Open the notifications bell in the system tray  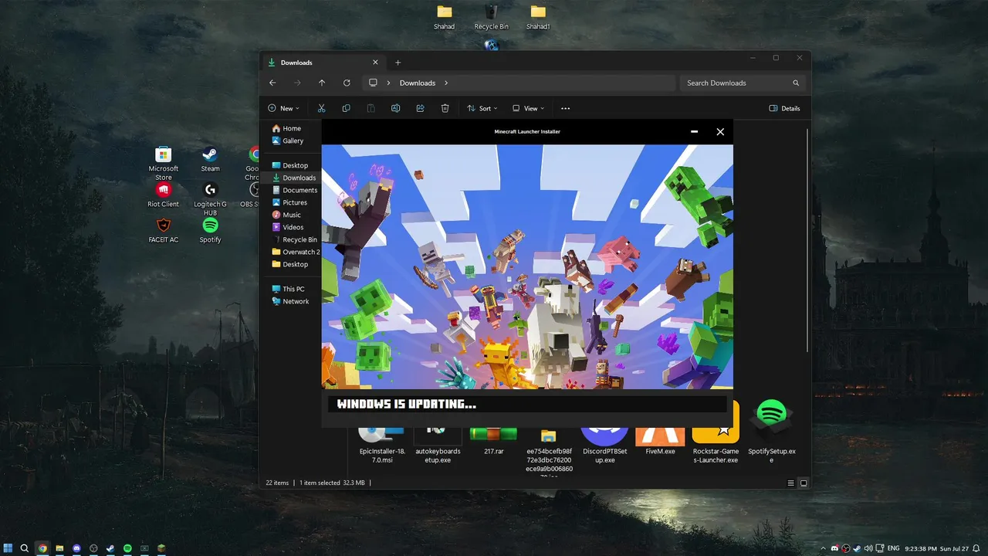(978, 548)
